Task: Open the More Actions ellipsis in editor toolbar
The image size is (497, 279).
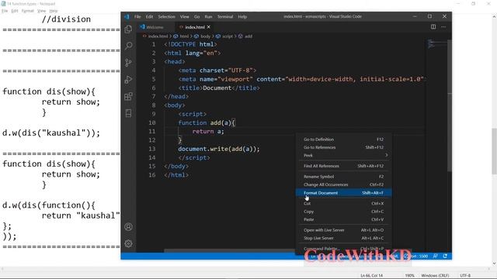Action: pos(443,27)
